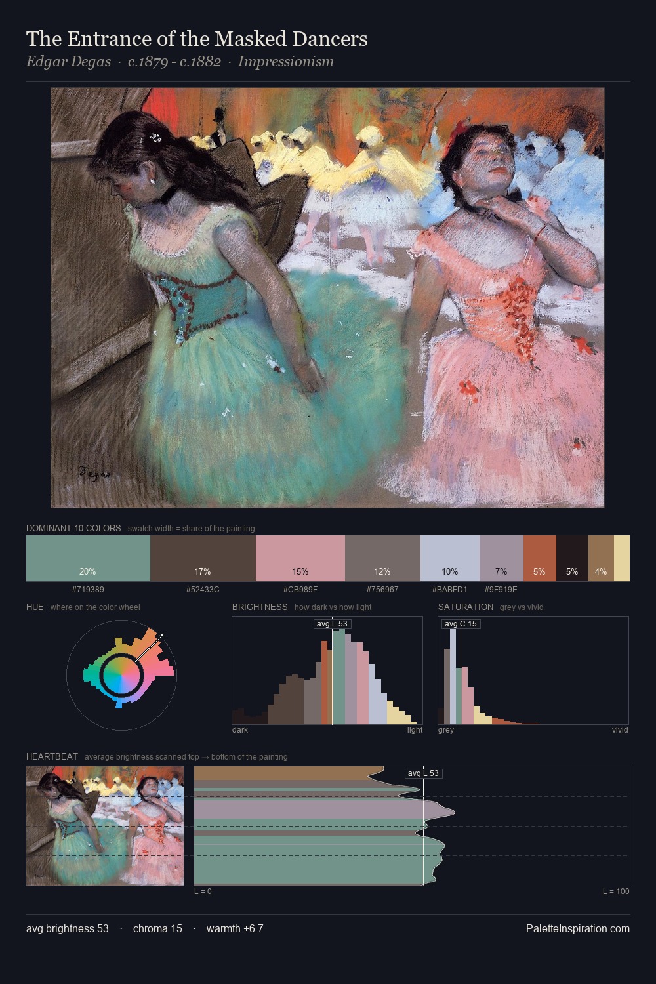This screenshot has height=984, width=656.
Task: Choose the 7% mauve swatch #9F919E
Action: click(x=501, y=558)
